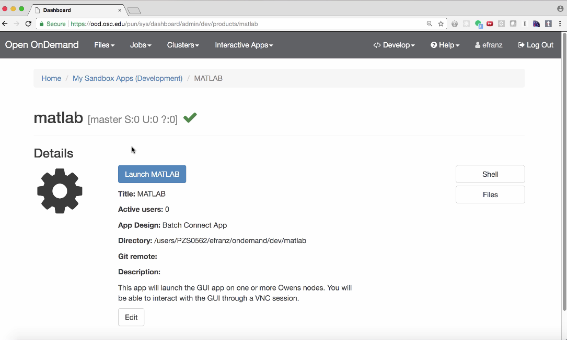Image resolution: width=567 pixels, height=340 pixels.
Task: Click the browser back arrow
Action: [5, 24]
